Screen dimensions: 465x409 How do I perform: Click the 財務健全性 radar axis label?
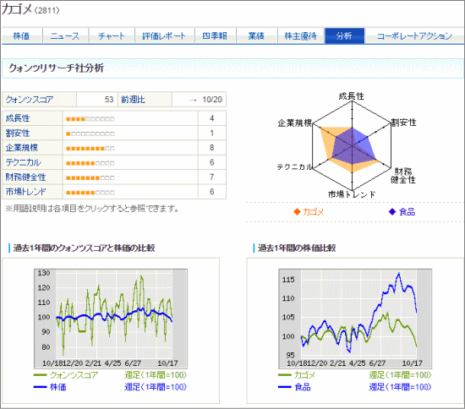pyautogui.click(x=402, y=176)
